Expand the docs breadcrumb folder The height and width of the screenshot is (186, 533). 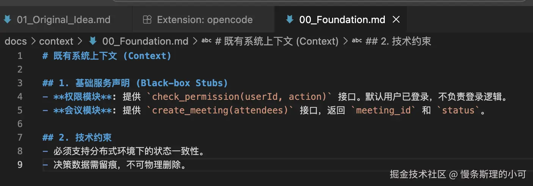[x=16, y=41]
